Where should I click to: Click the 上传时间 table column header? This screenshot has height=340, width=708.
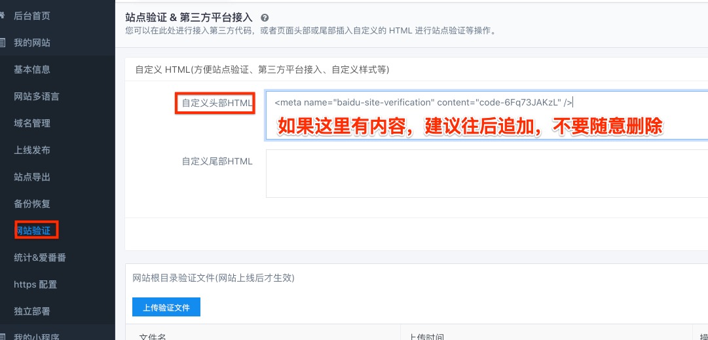[426, 336]
